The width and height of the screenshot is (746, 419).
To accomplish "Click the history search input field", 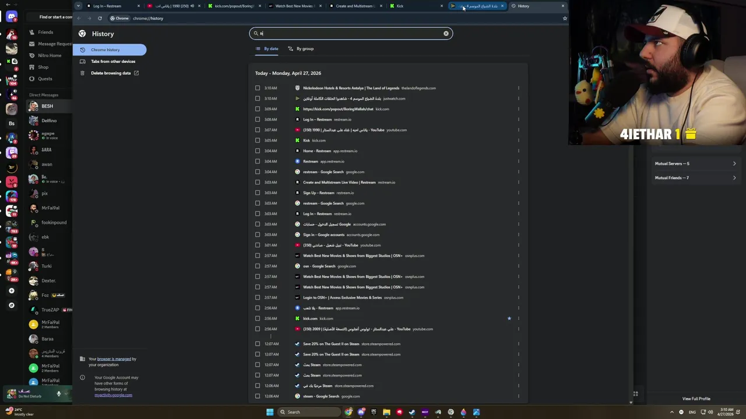I will [x=351, y=33].
